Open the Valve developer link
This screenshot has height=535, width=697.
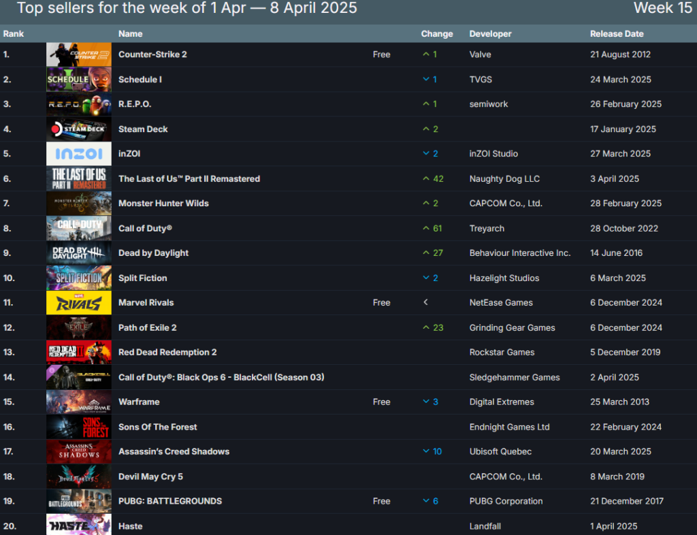click(480, 54)
